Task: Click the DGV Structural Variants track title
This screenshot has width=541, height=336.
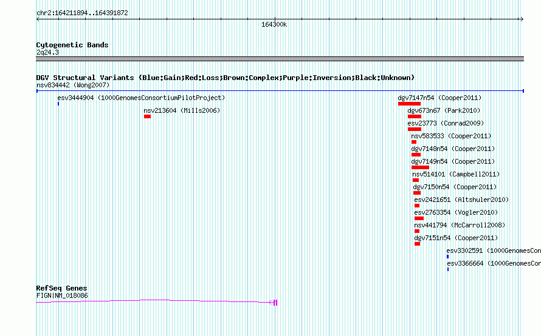Action: pyautogui.click(x=226, y=78)
